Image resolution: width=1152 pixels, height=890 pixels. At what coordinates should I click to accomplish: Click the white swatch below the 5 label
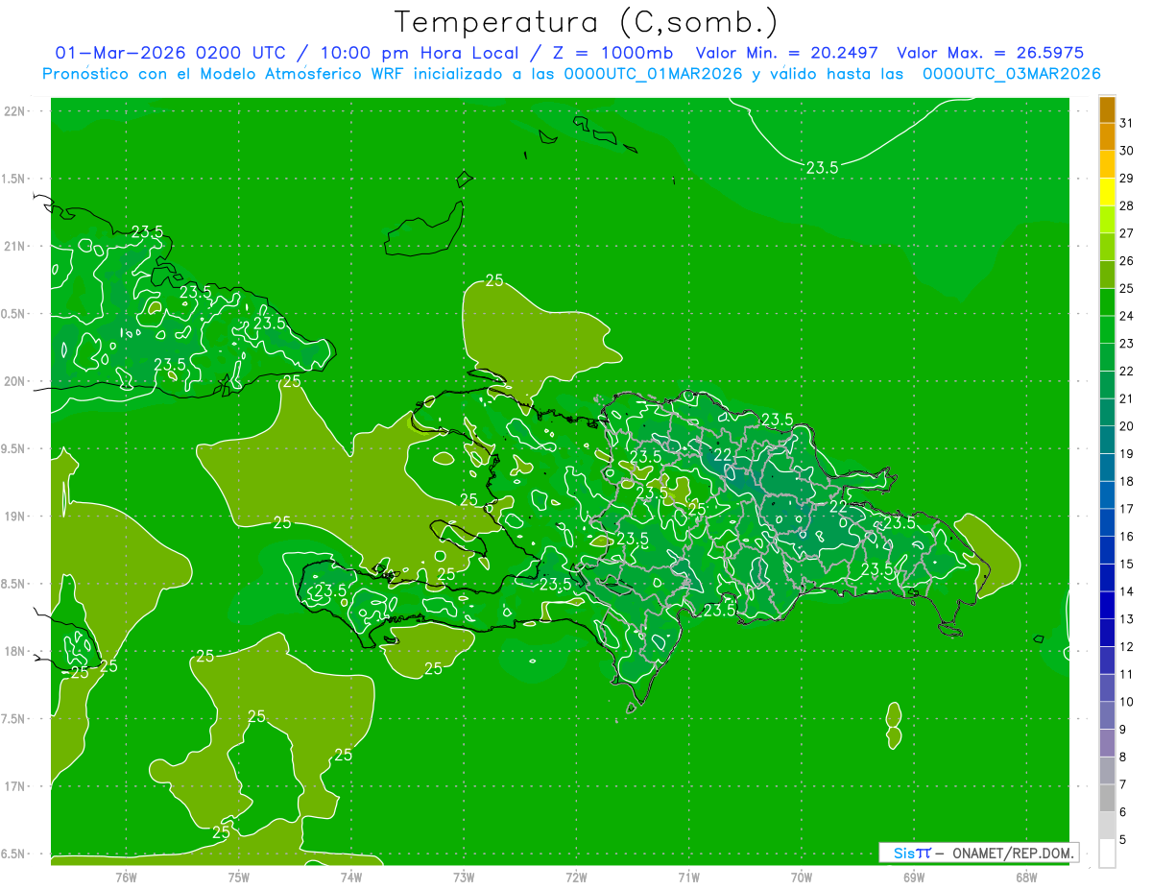(1107, 854)
